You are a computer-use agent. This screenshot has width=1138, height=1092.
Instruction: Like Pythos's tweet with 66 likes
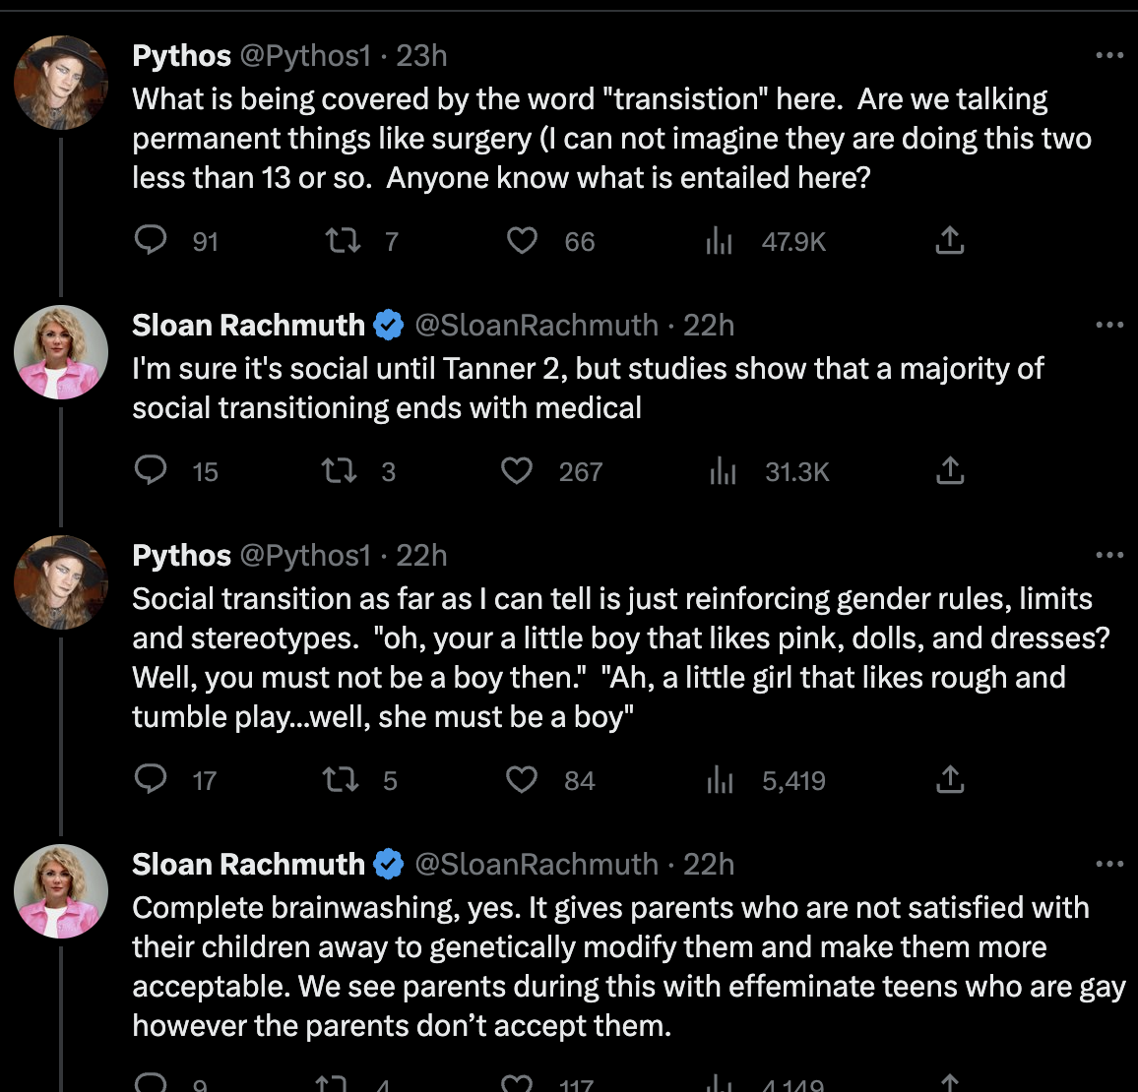coord(522,241)
